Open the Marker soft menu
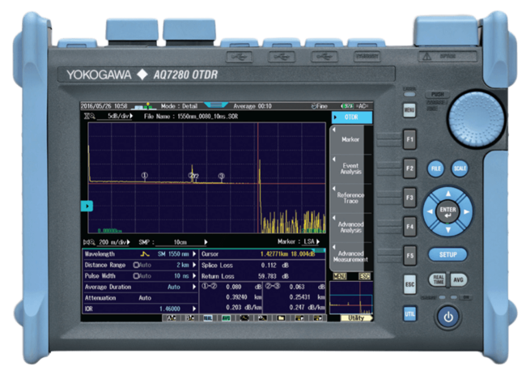Viewport: 526px width, 379px height. click(x=350, y=139)
